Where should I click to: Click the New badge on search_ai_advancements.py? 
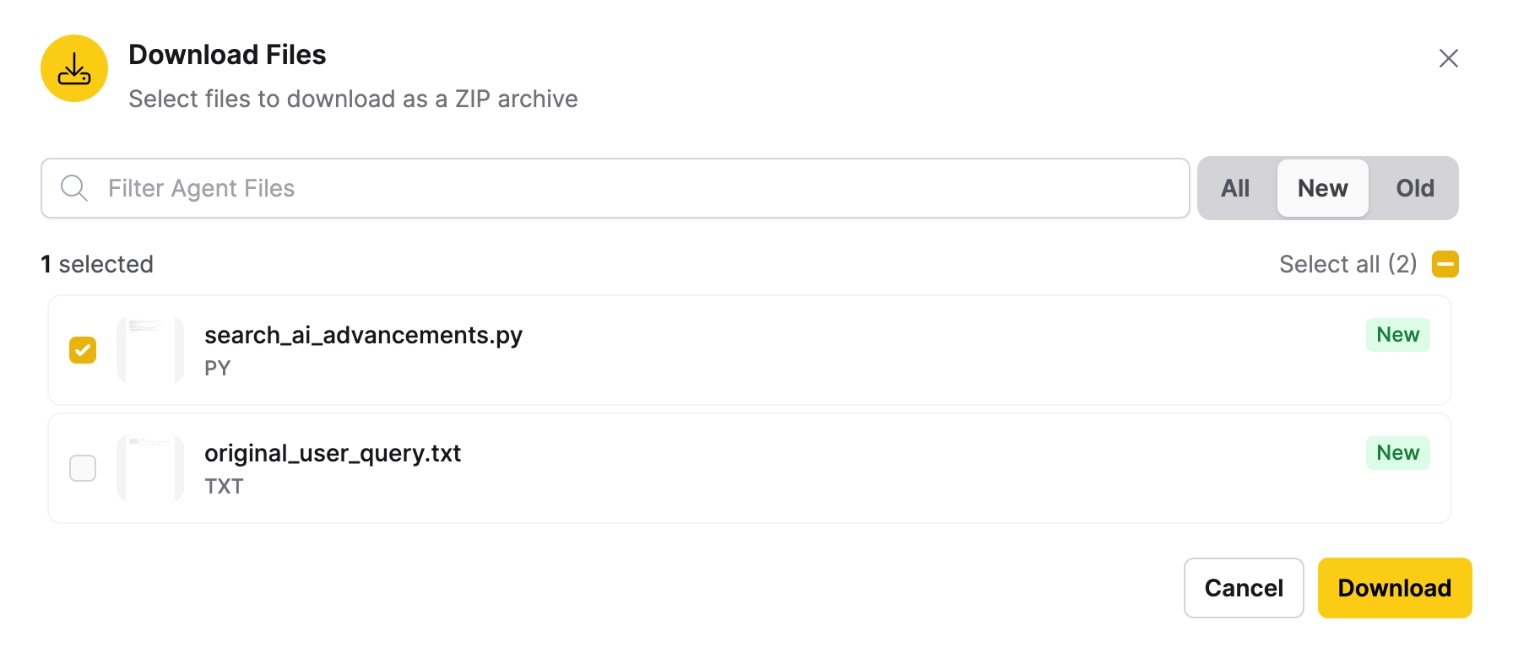(x=1397, y=335)
